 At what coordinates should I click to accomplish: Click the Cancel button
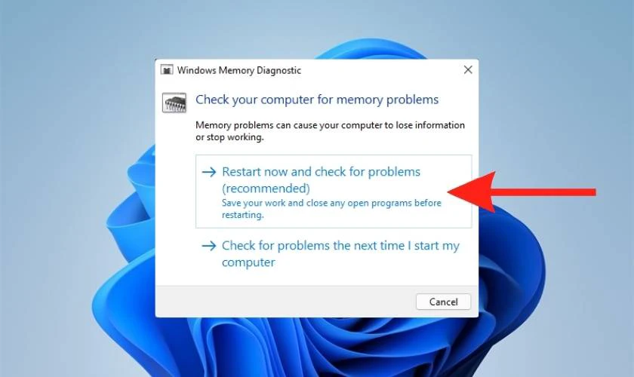pos(443,302)
